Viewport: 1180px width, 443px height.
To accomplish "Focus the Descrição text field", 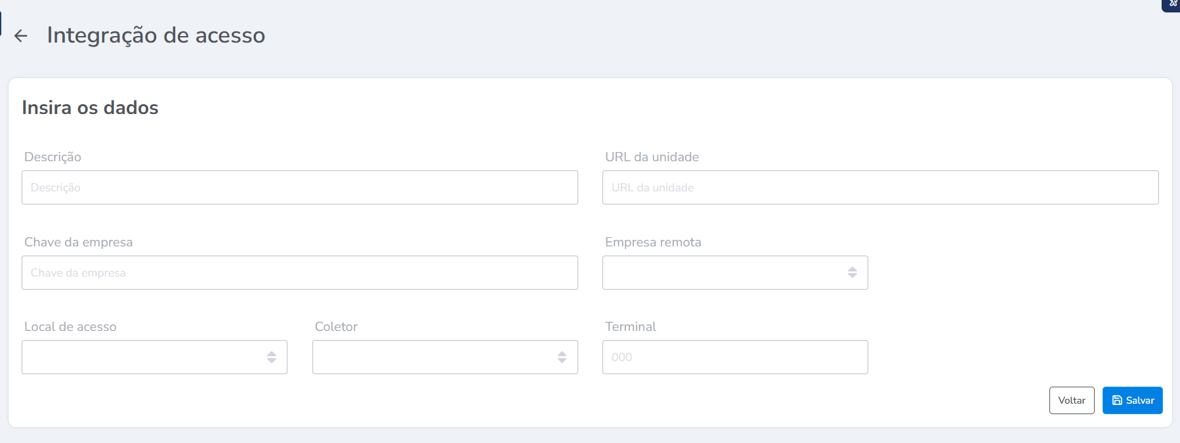I will tap(299, 187).
